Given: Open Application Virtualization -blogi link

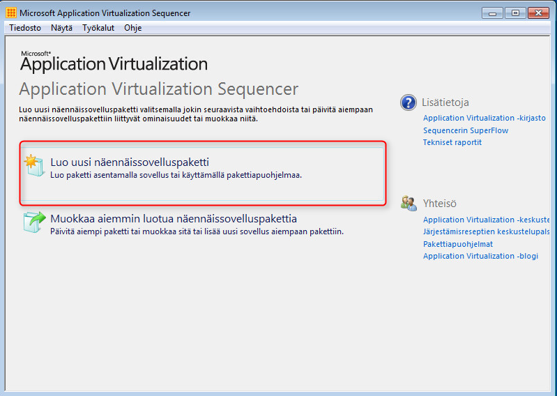Looking at the screenshot, I should coord(480,256).
